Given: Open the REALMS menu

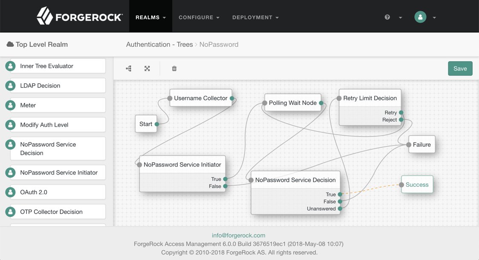Looking at the screenshot, I should click(x=151, y=17).
